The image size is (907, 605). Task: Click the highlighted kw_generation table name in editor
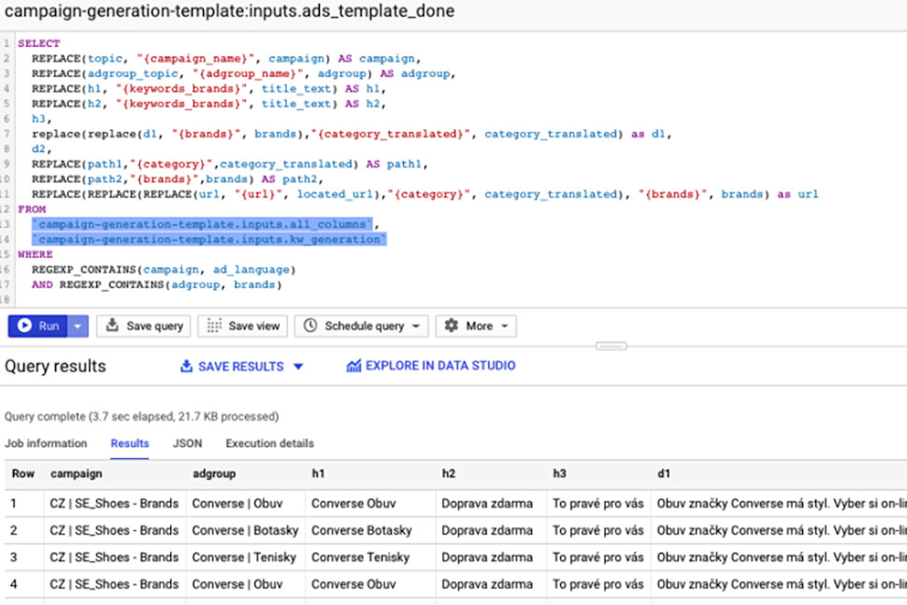pyautogui.click(x=209, y=239)
